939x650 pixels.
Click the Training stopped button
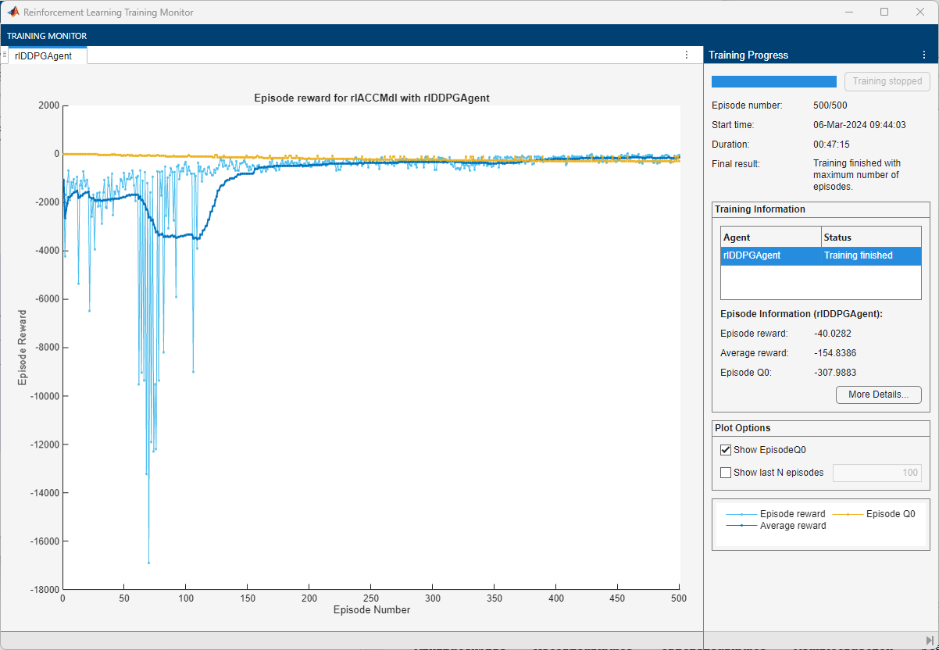tap(887, 81)
